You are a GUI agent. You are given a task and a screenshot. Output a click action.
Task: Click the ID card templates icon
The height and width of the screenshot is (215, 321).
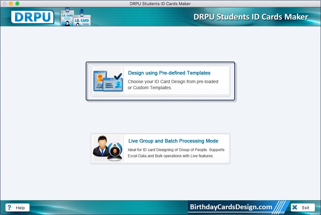(x=108, y=81)
